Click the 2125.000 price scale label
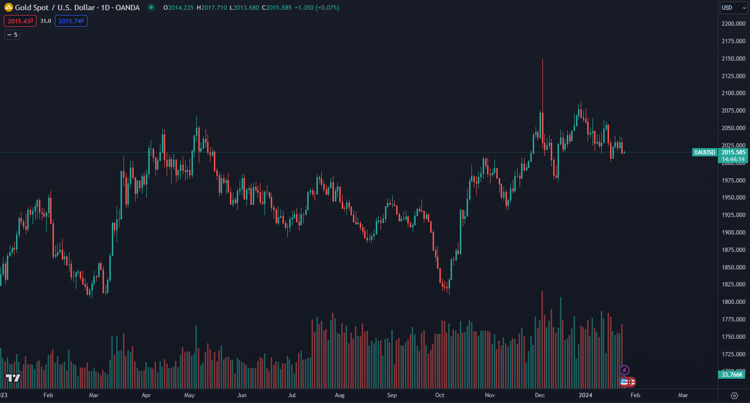The width and height of the screenshot is (750, 403). pos(733,76)
